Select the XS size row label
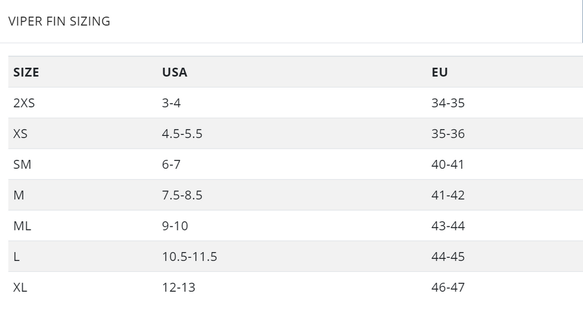583x325 pixels. click(x=20, y=134)
